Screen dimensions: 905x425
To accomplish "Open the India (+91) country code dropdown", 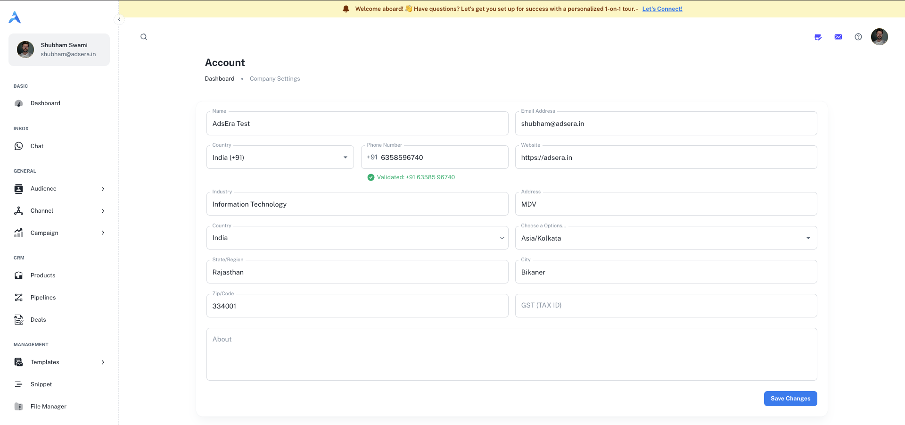I will tap(280, 158).
